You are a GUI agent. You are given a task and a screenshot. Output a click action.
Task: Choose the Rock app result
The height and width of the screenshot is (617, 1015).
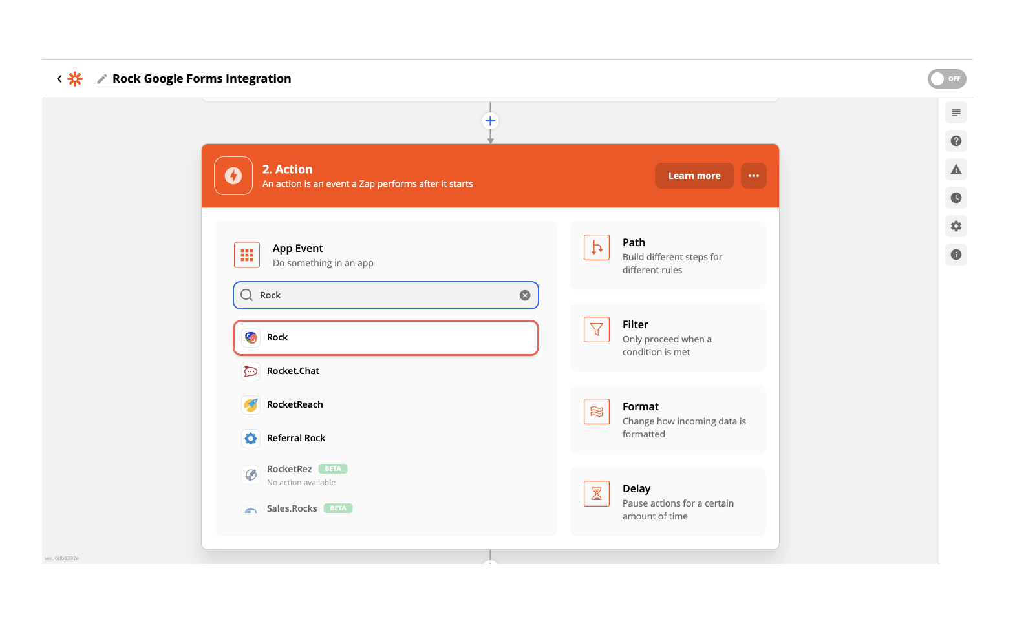coord(386,338)
